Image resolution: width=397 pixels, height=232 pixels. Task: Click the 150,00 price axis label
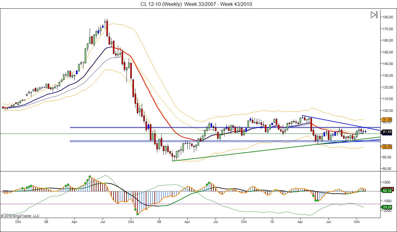coord(387,52)
